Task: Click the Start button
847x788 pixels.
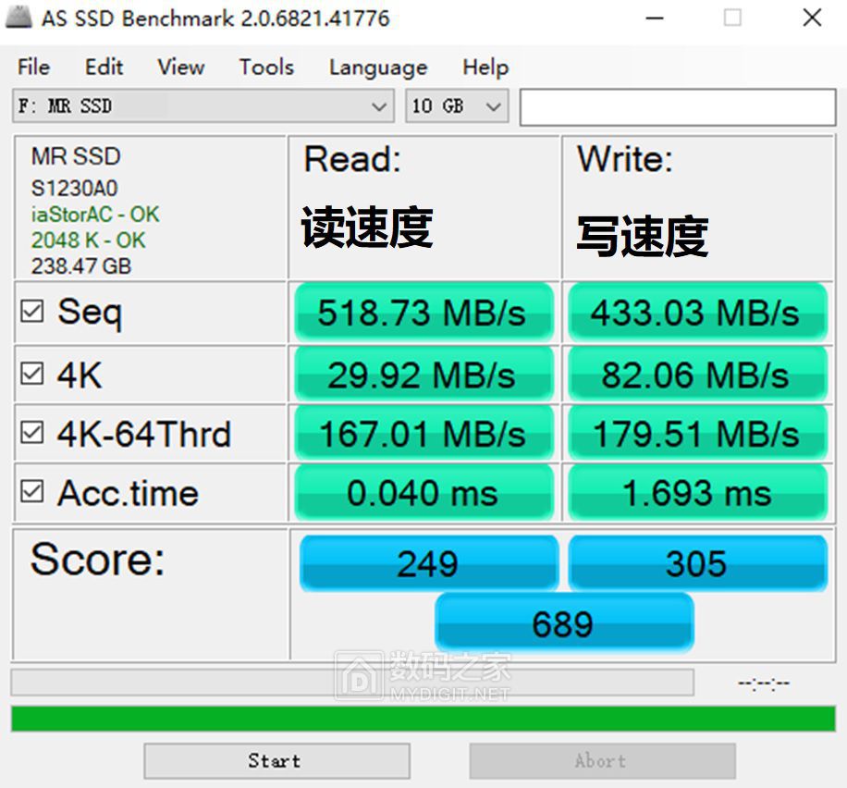Action: point(276,761)
